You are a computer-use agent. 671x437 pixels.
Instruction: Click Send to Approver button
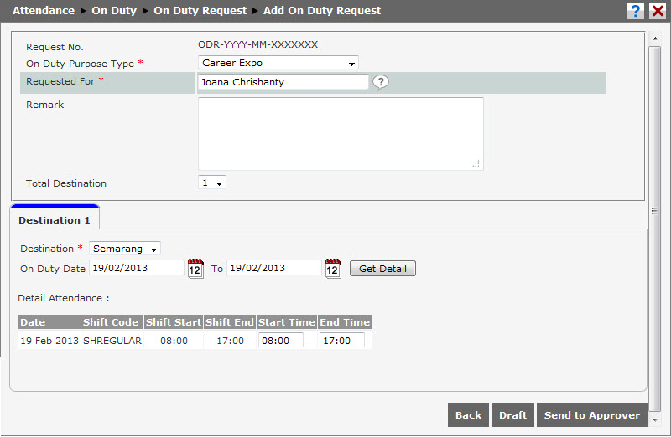592,415
